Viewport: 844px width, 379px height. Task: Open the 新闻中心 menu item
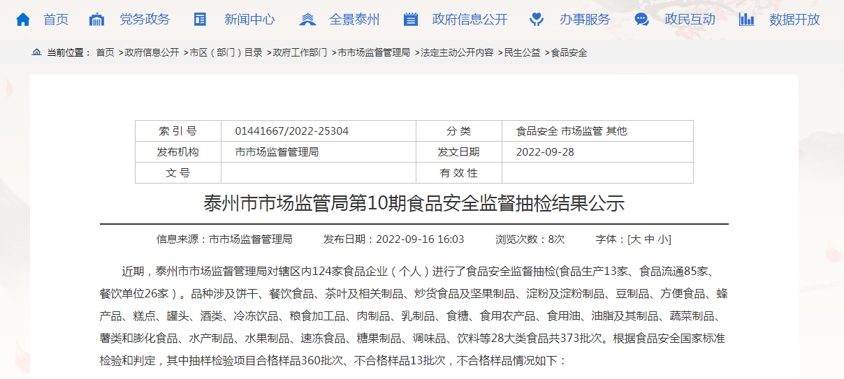pos(249,20)
